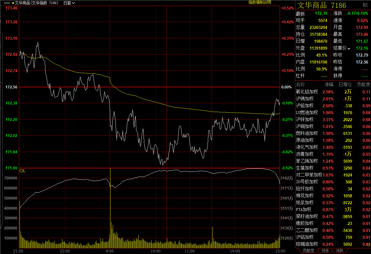Select the 领跌 tab
The width and height of the screenshot is (371, 254).
(x=339, y=251)
